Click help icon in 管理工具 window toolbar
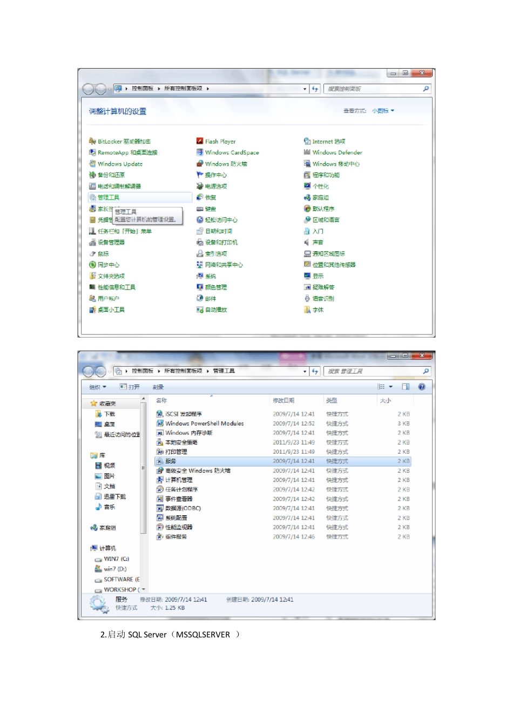Screen dimensions: 513x726 pyautogui.click(x=422, y=387)
